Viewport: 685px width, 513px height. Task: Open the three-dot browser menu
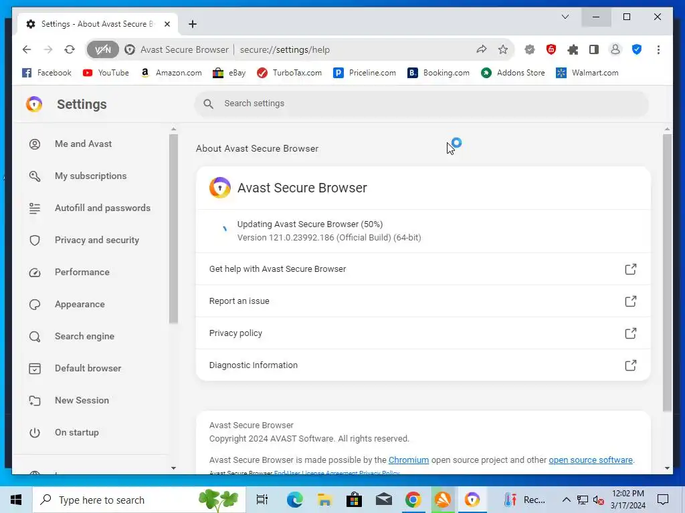coord(658,49)
